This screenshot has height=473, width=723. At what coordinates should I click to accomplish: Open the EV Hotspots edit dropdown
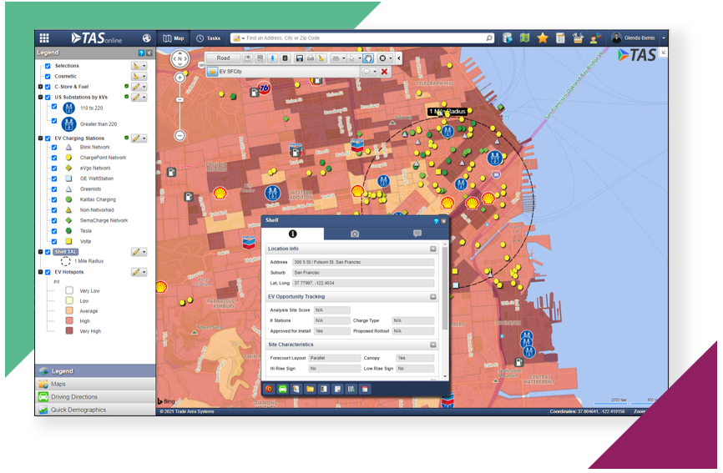144,272
